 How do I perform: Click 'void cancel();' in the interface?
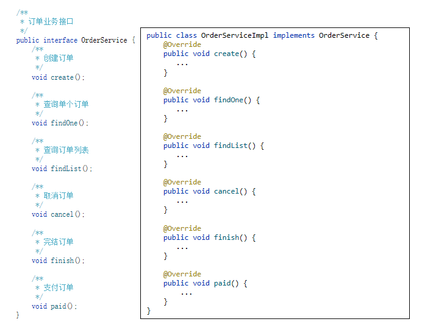pyautogui.click(x=59, y=214)
